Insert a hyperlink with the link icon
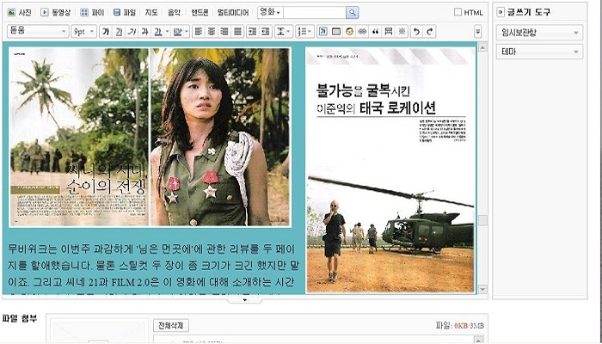Screen dimensions: 602x344 point(362,32)
